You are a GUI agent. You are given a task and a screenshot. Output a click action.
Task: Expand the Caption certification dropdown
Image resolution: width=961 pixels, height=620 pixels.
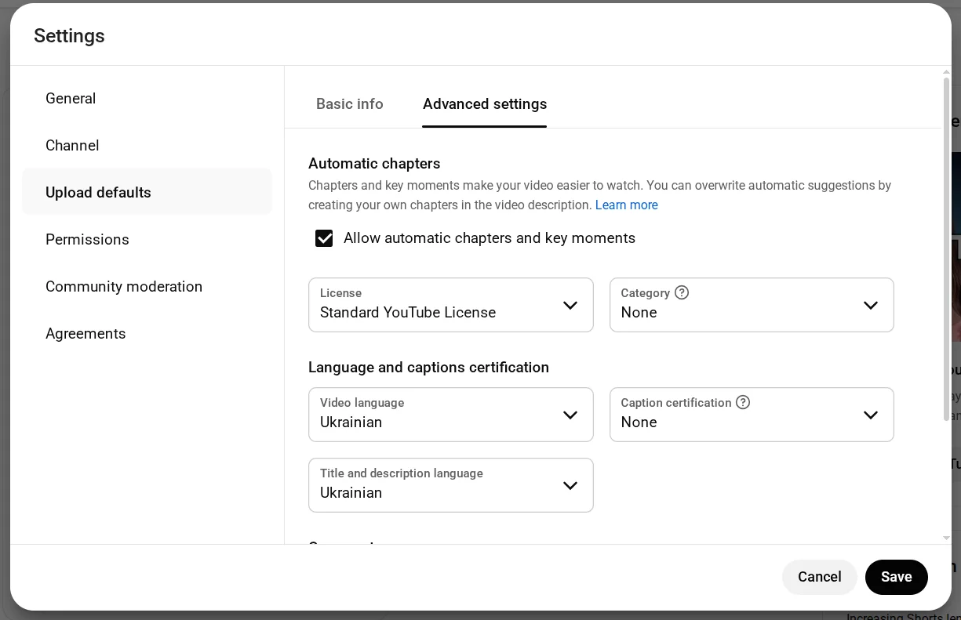pyautogui.click(x=751, y=415)
